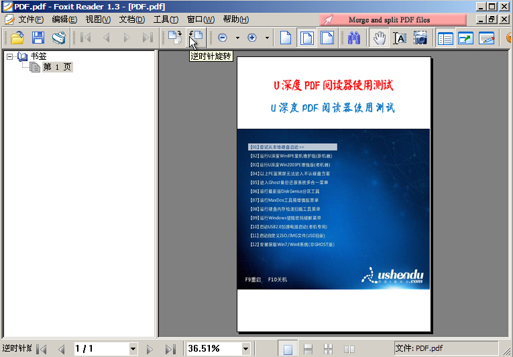Switch to continuous page layout
Screen dimensions: 513x357
click(x=308, y=349)
